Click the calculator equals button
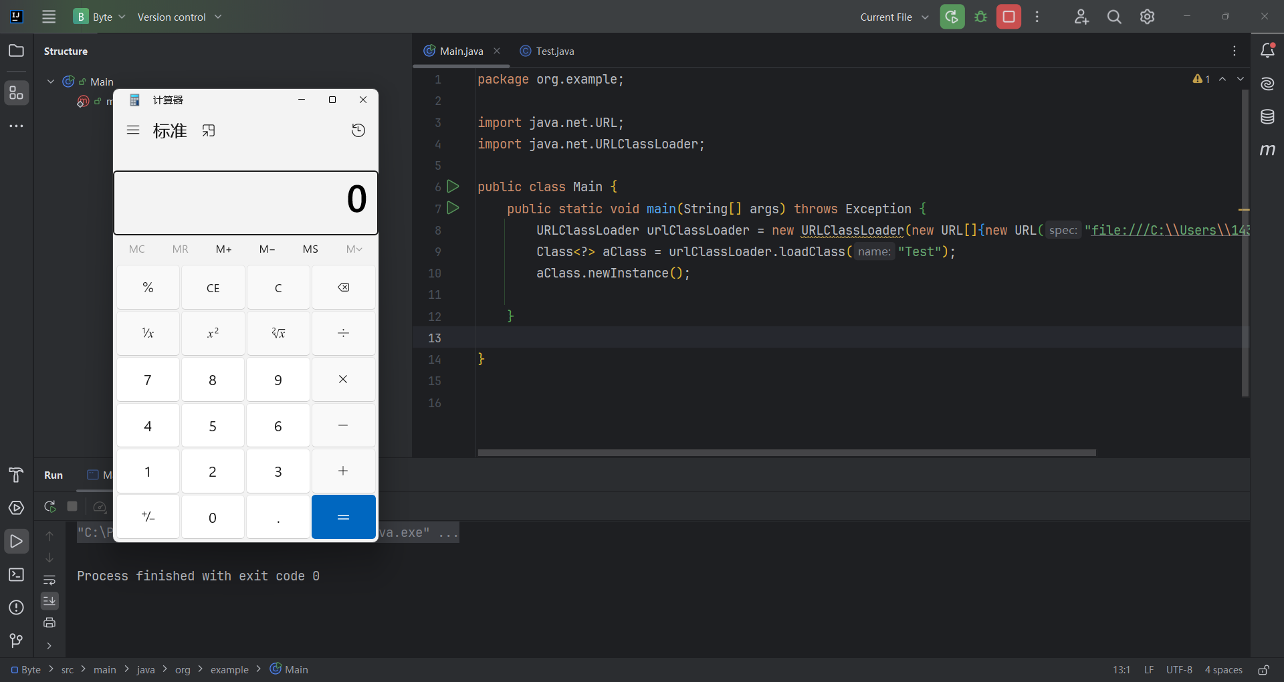The width and height of the screenshot is (1284, 682). 343,517
